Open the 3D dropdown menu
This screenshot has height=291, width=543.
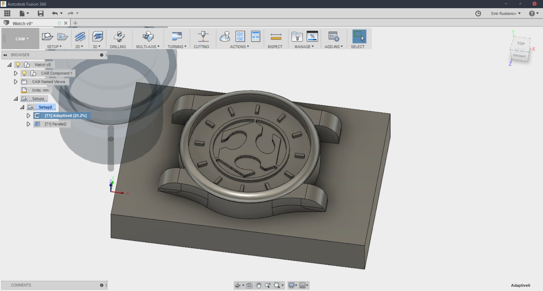coord(96,47)
